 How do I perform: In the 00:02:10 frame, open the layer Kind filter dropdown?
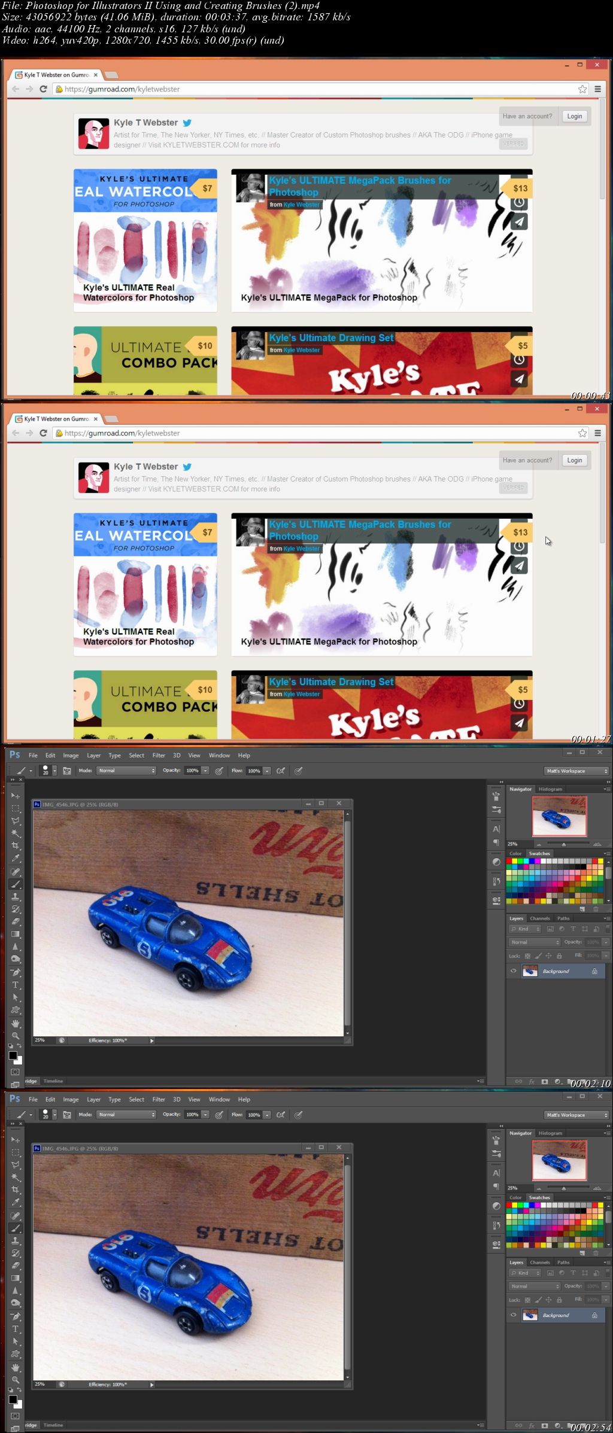525,929
